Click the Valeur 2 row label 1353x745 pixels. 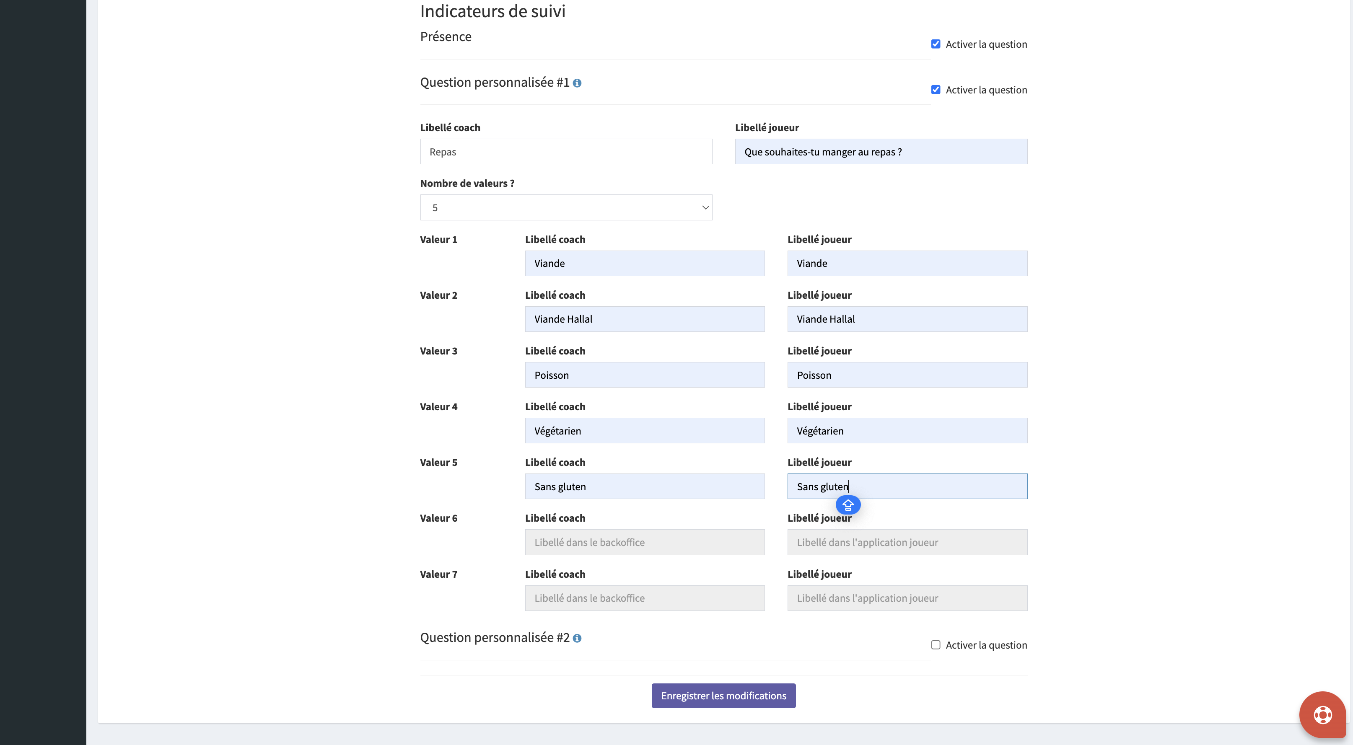click(x=438, y=295)
